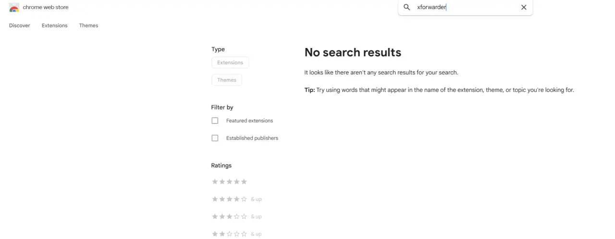Select the five-star rating filter
The width and height of the screenshot is (615, 239).
click(230, 181)
